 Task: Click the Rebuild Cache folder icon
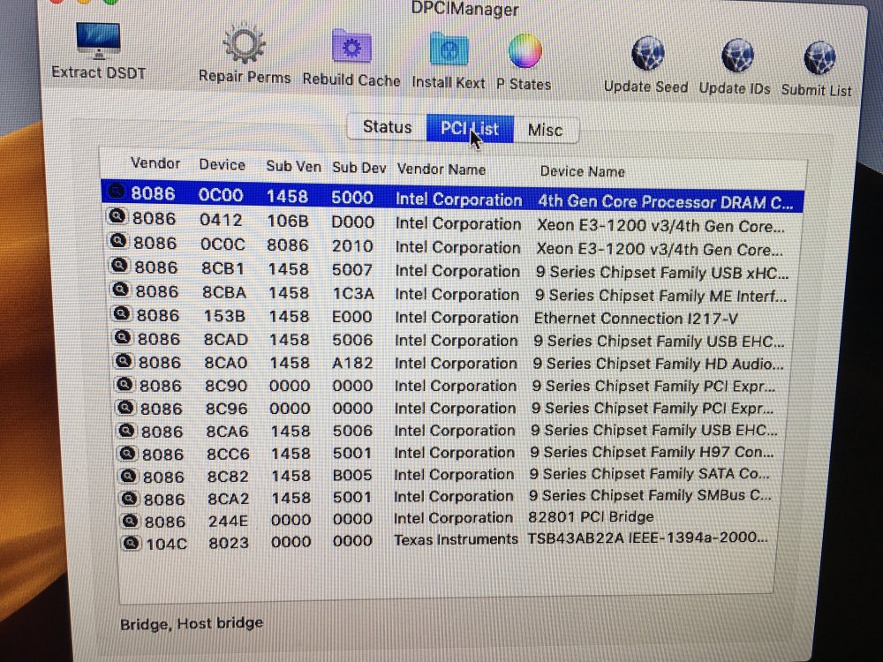pos(351,48)
